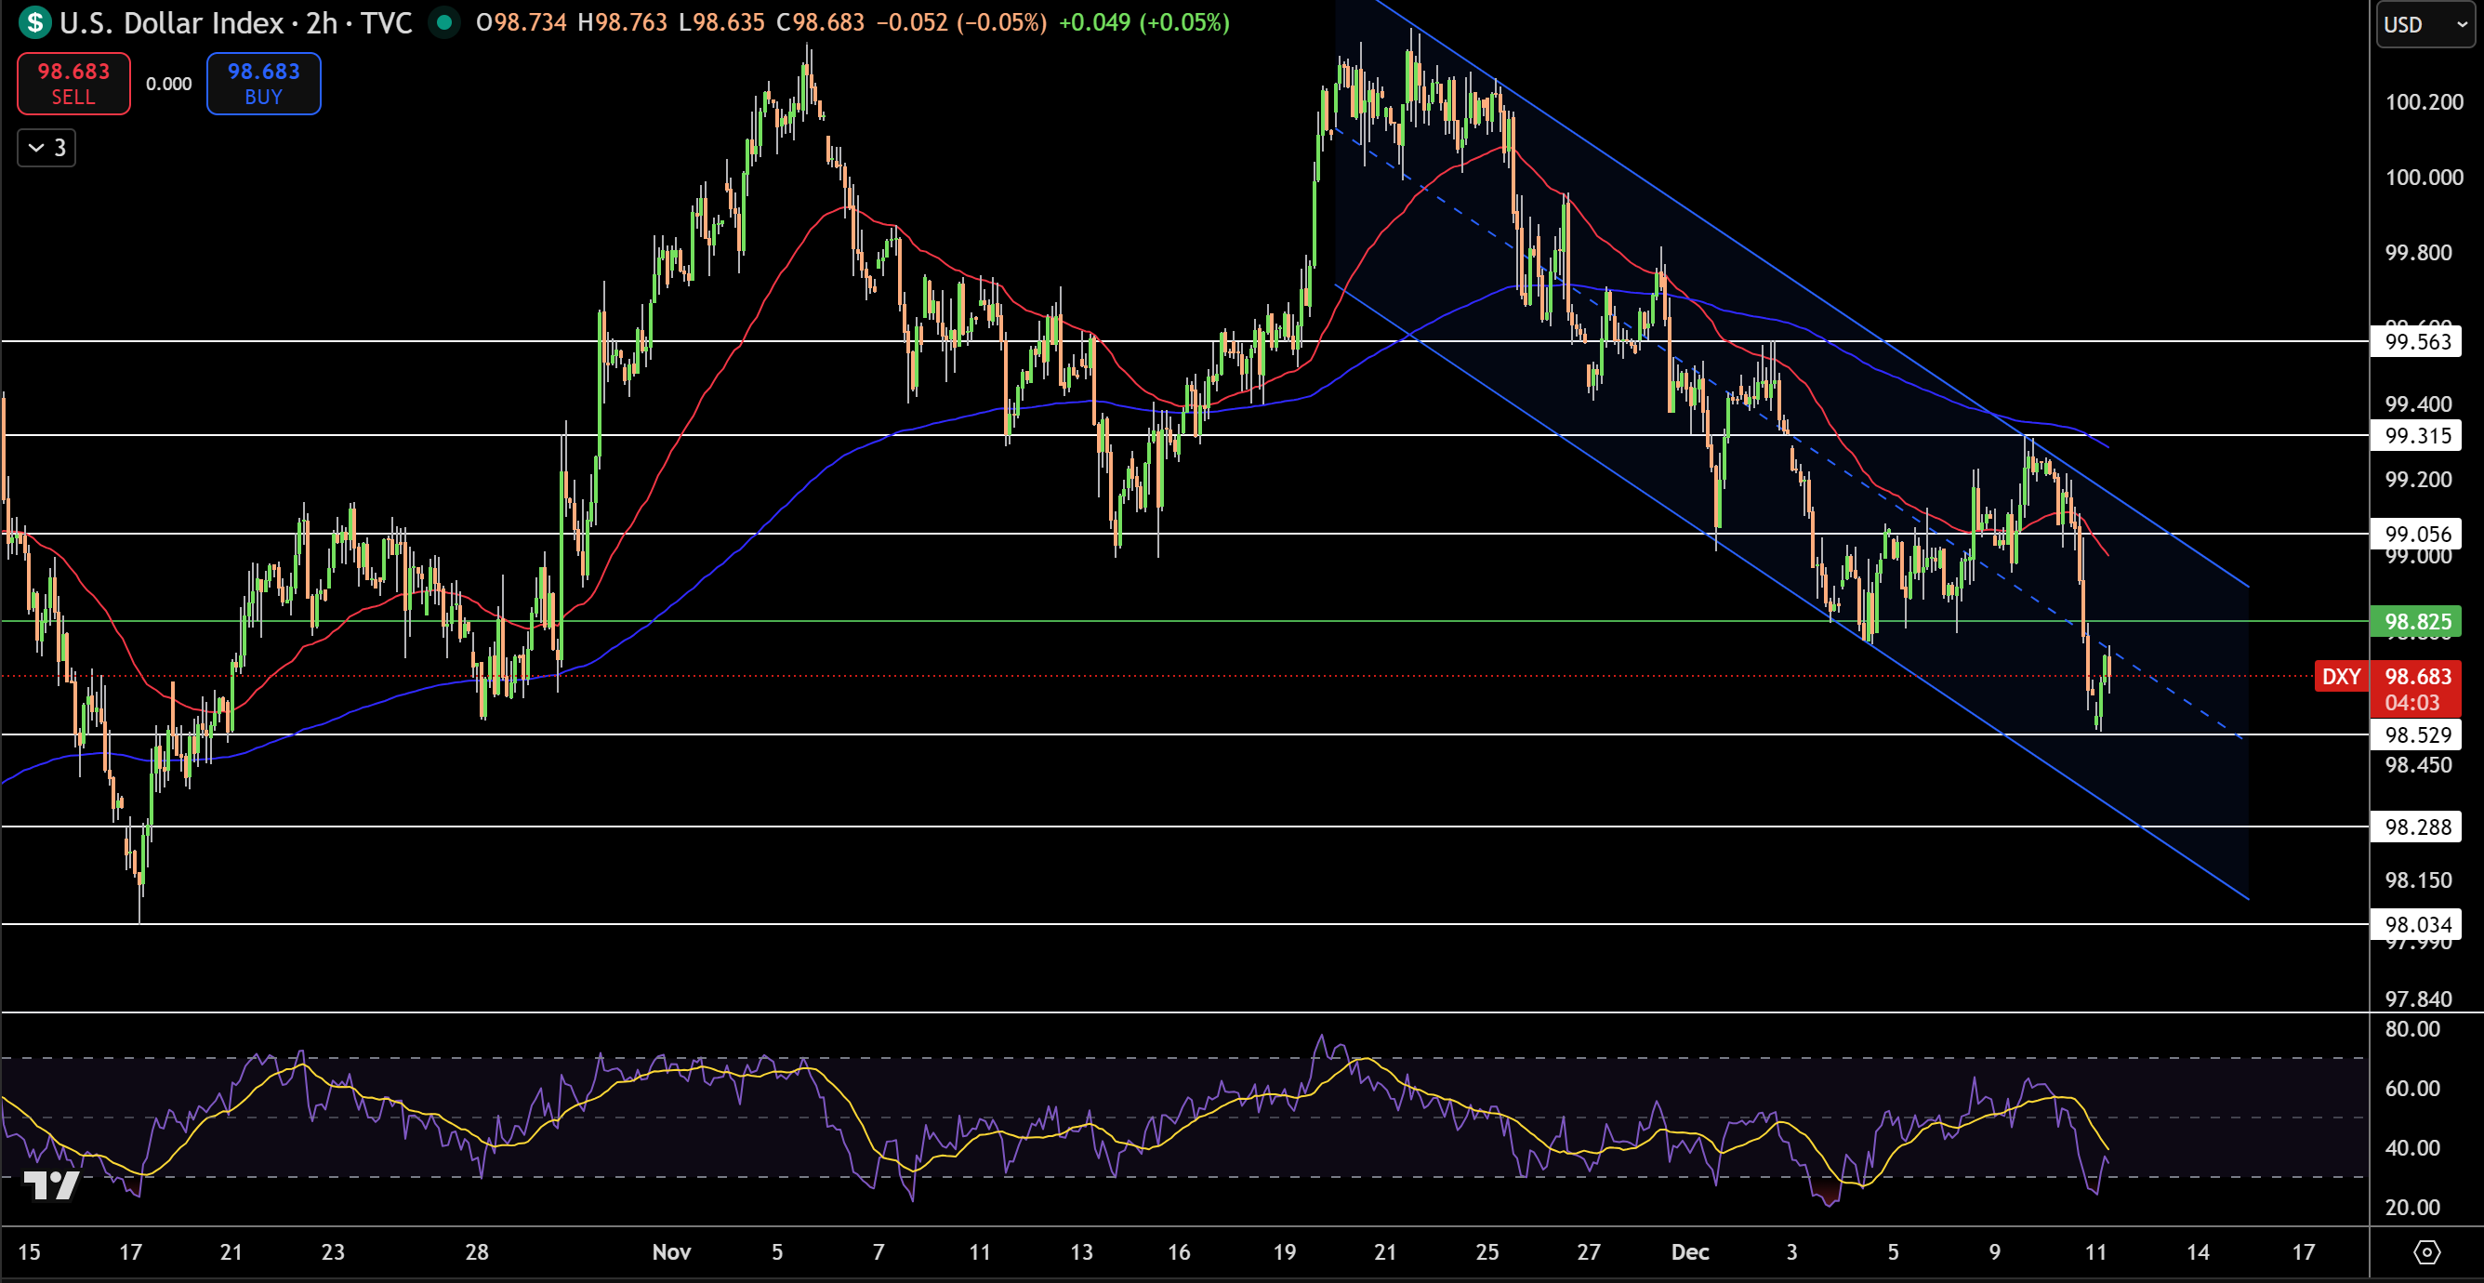The height and width of the screenshot is (1283, 2484).
Task: Click the U.S. Dollar Index symbol logo
Action: 35,22
